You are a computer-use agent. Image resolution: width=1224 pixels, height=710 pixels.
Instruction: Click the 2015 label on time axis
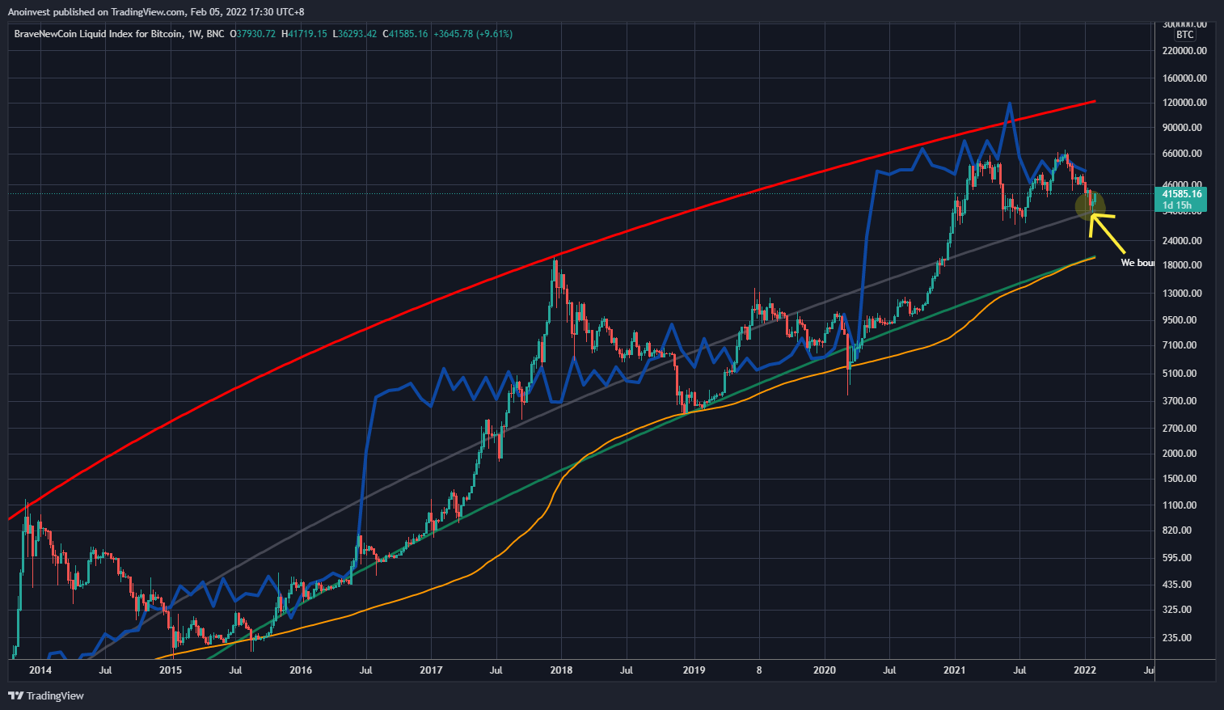[x=171, y=670]
